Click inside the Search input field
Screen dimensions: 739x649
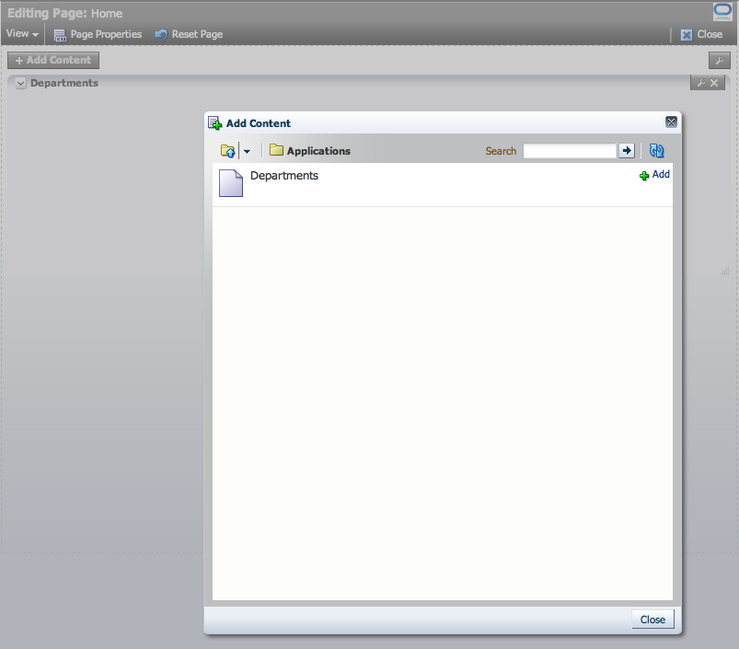click(569, 150)
